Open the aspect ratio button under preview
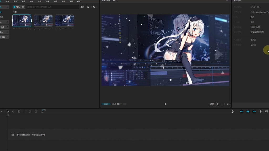The image size is (269, 151). point(223,104)
